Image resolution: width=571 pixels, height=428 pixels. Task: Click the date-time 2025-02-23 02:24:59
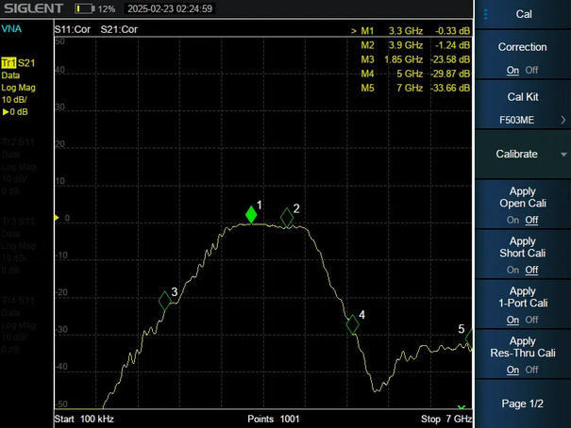tap(170, 8)
